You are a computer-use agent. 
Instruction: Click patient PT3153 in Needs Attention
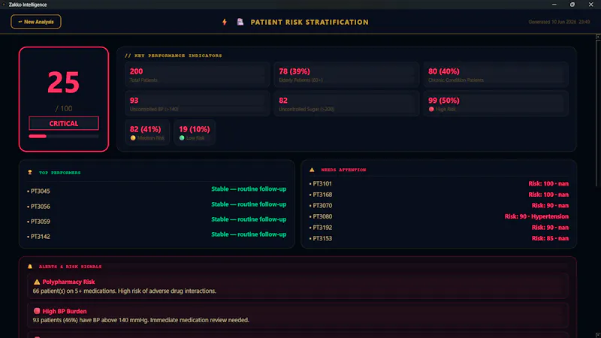[321, 238]
